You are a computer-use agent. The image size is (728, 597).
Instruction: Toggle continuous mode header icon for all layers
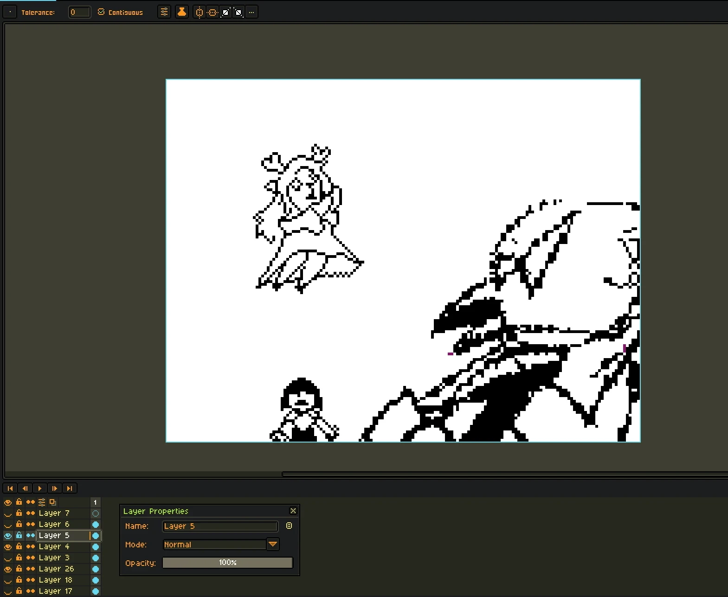coord(30,502)
